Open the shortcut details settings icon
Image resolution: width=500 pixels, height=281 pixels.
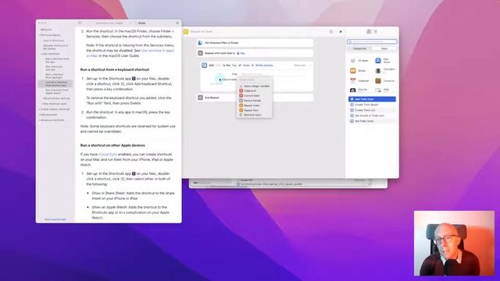376,31
